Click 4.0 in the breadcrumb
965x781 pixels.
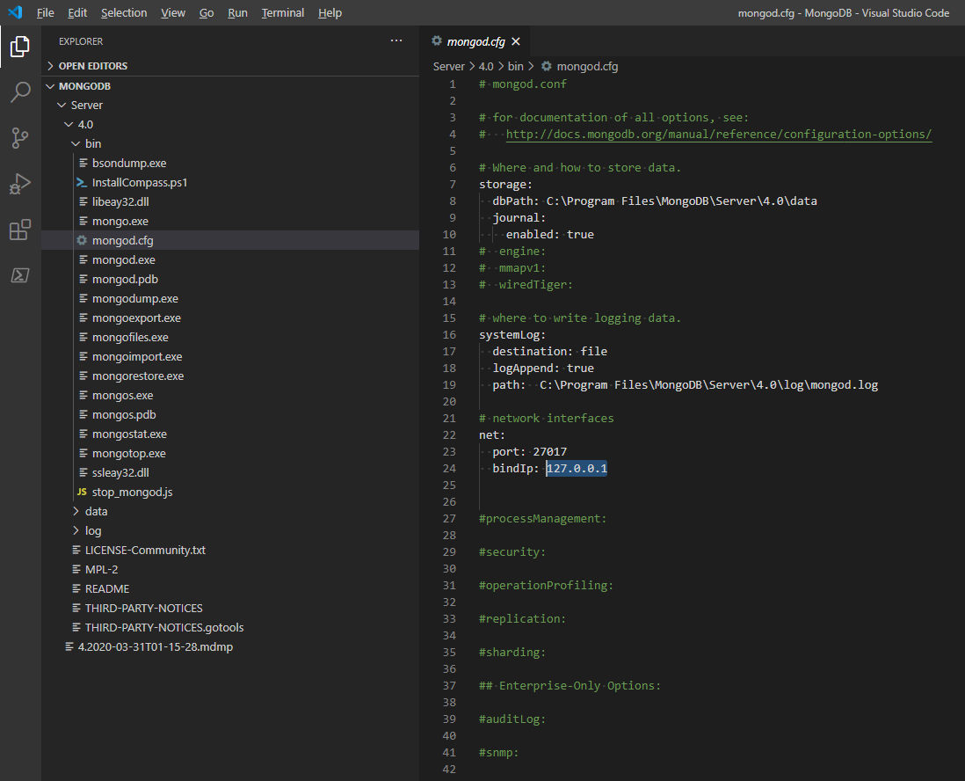point(486,66)
